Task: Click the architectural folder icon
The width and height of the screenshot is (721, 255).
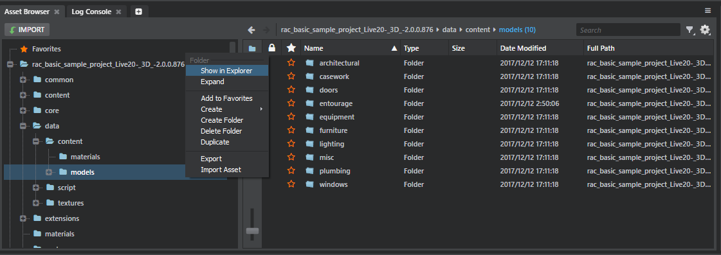Action: point(309,63)
